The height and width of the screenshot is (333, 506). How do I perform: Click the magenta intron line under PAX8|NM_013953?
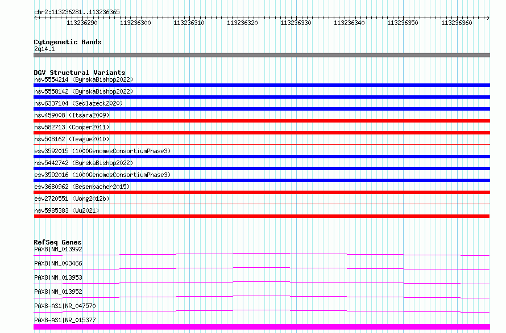click(262, 283)
